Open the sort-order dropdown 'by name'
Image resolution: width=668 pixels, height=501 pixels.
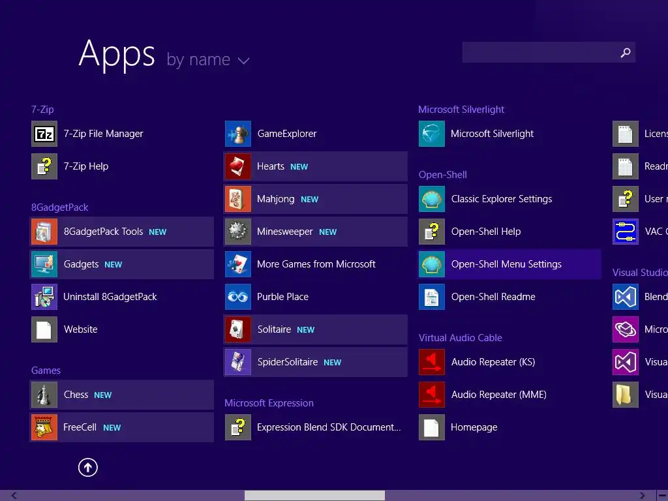click(208, 59)
